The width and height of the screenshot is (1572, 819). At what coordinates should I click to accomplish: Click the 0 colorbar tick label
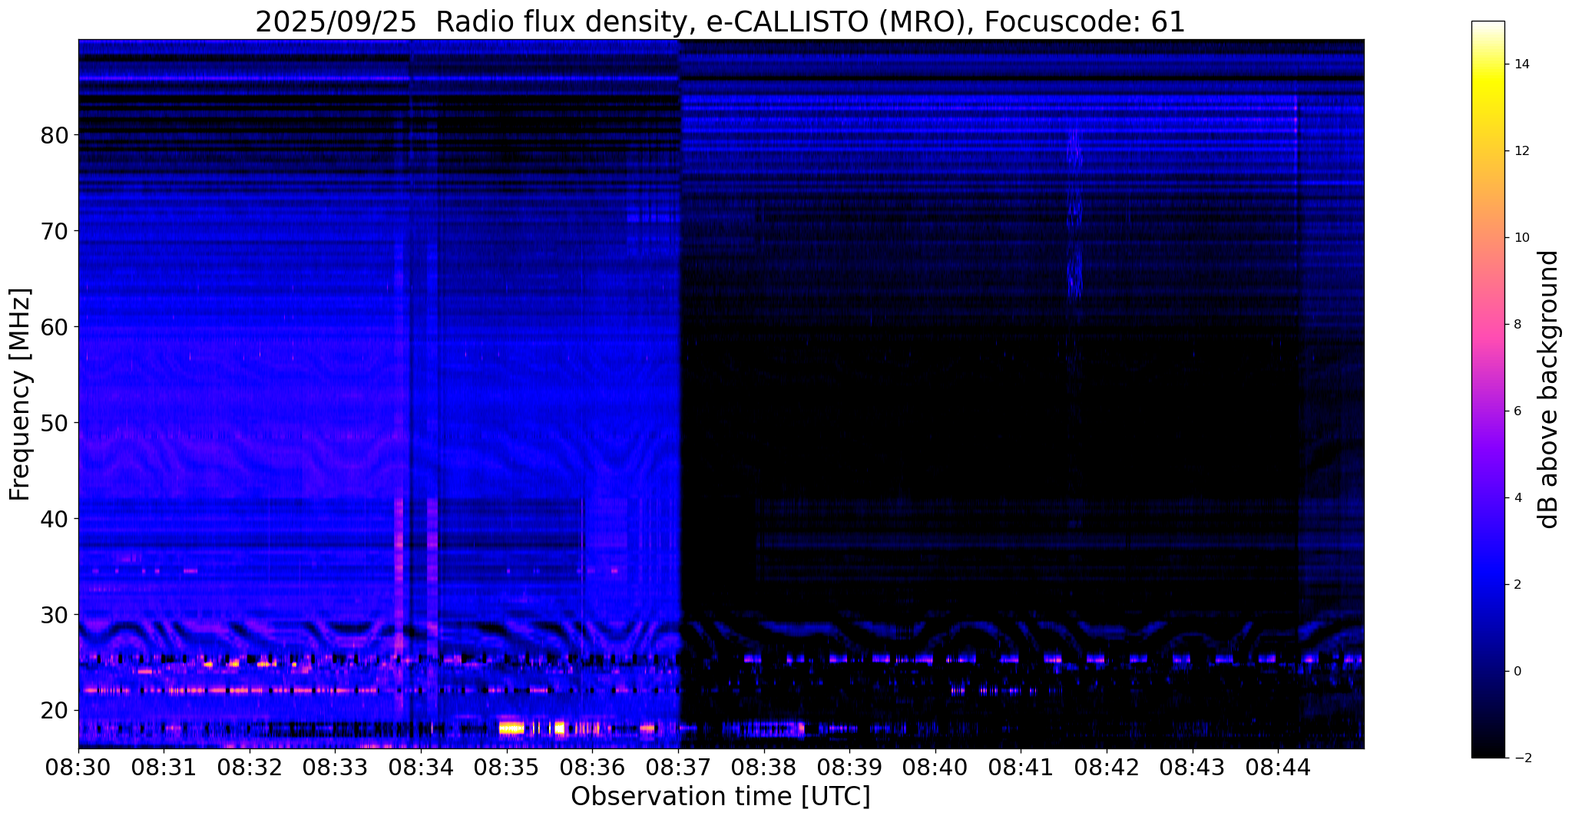tap(1516, 672)
